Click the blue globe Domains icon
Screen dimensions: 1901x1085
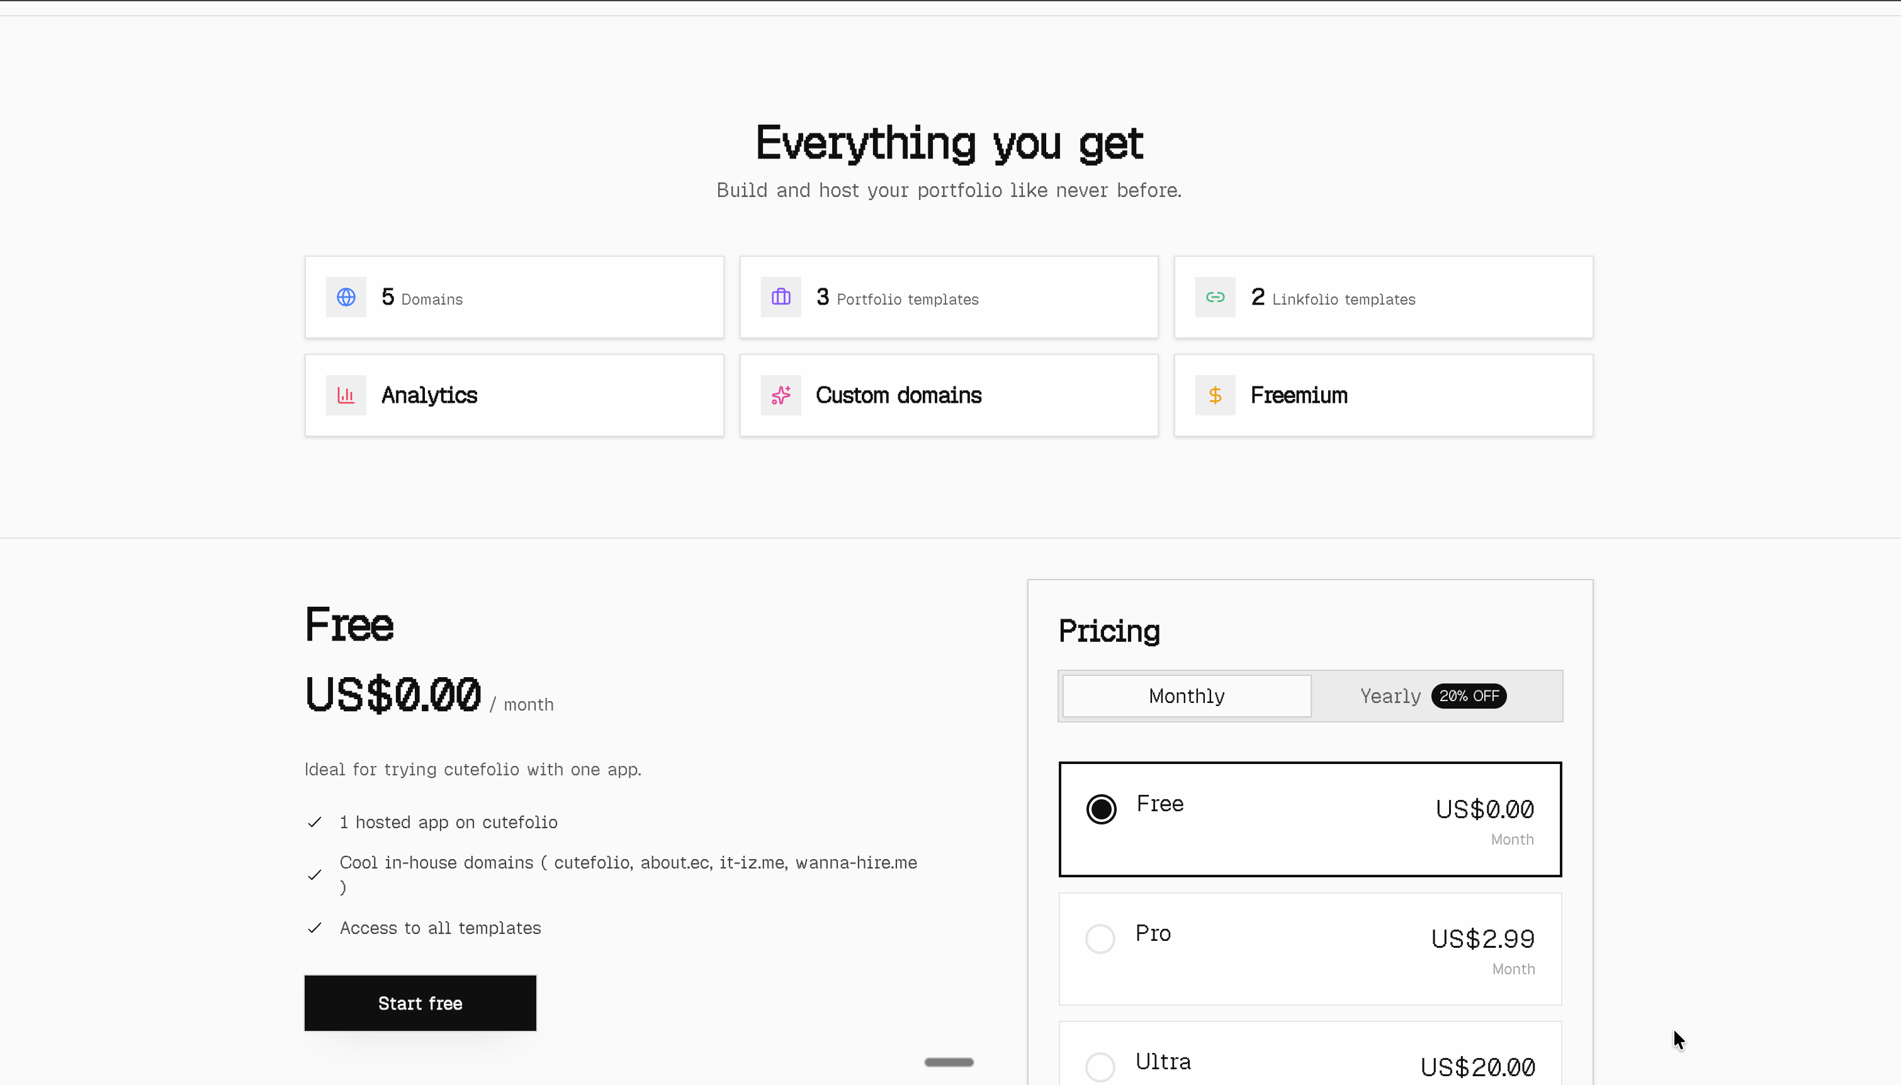pyautogui.click(x=346, y=297)
